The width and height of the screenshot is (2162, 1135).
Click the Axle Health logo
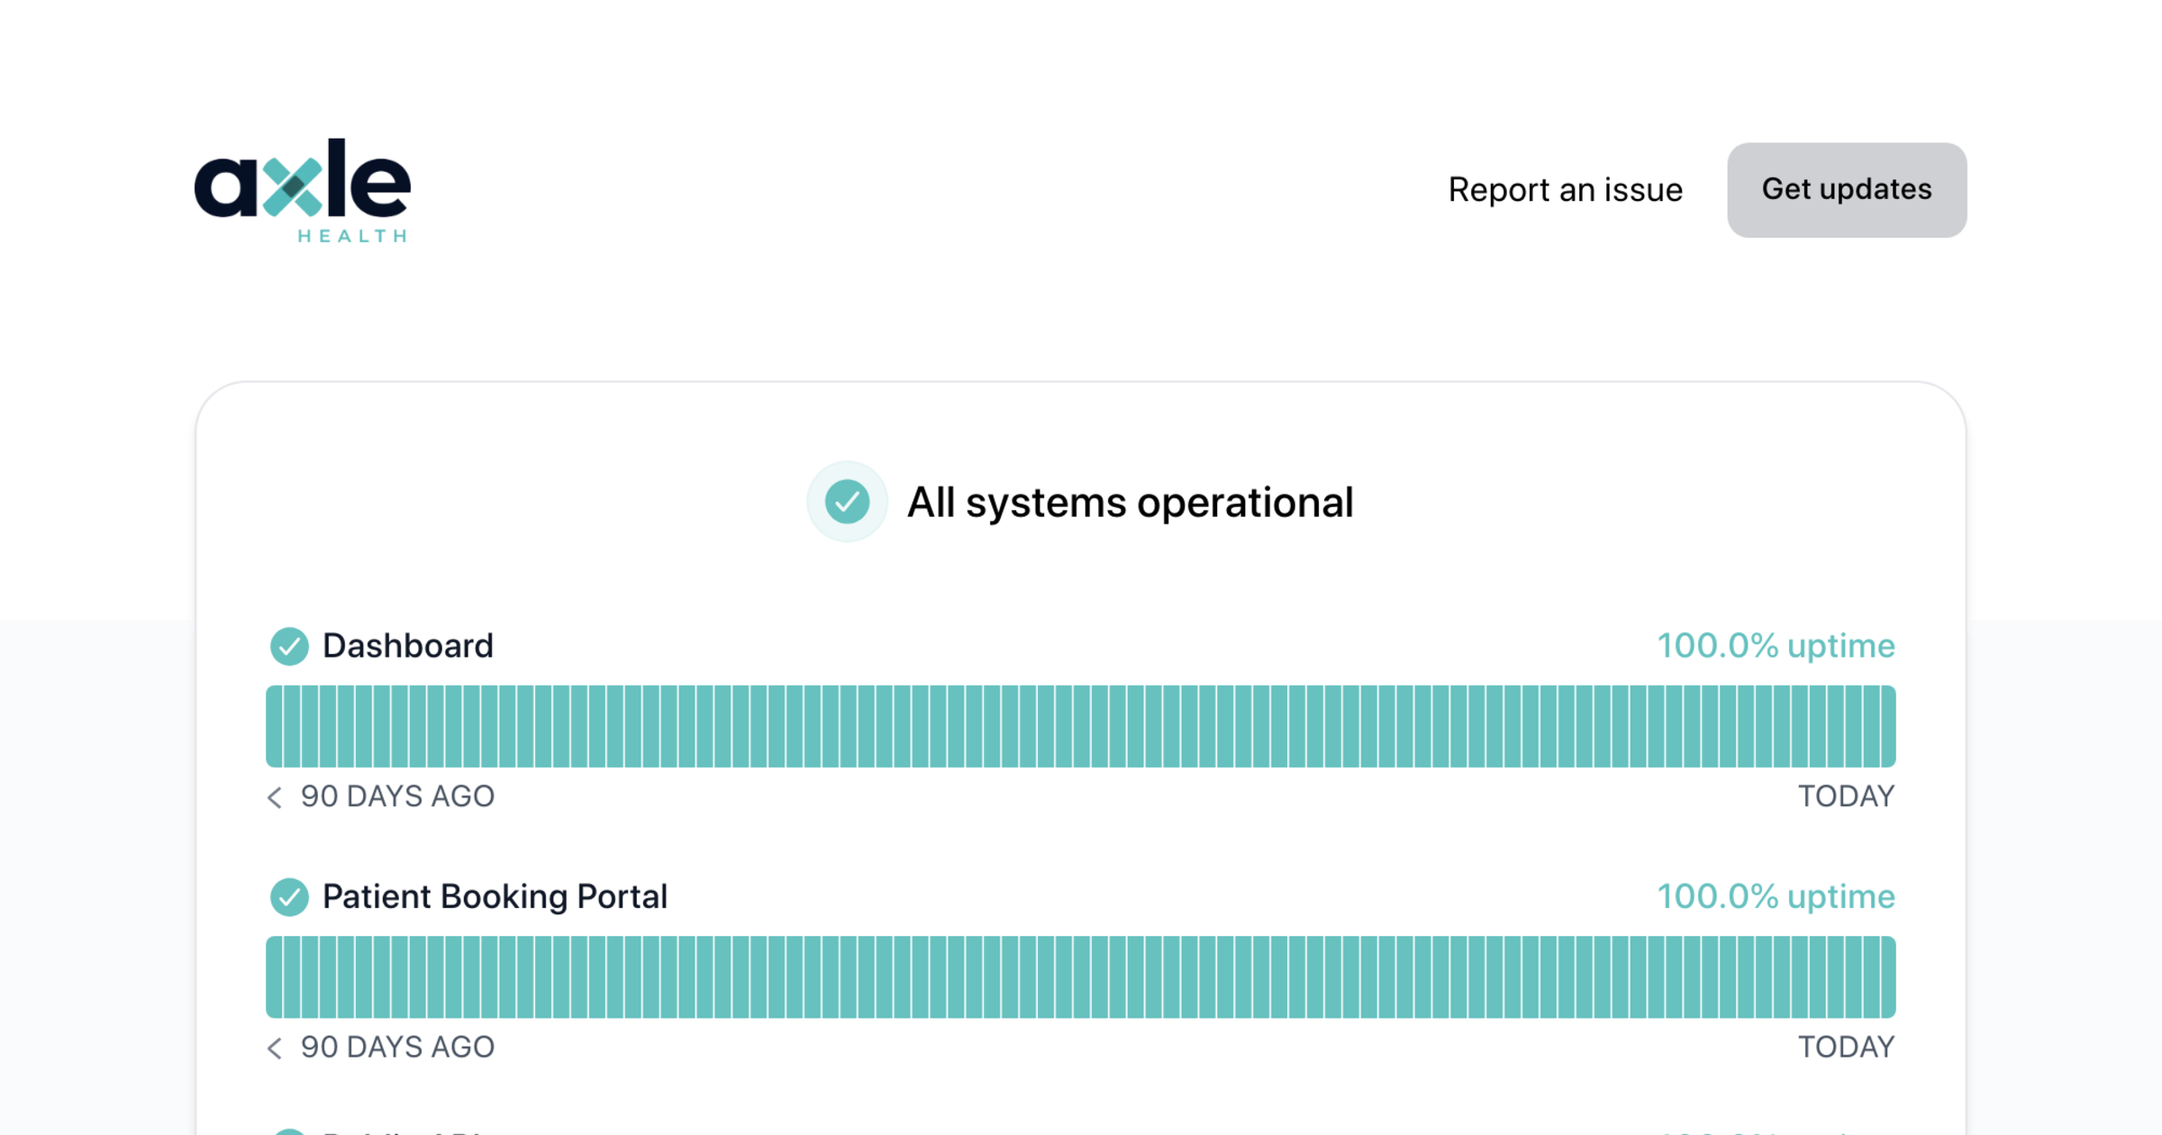[303, 190]
